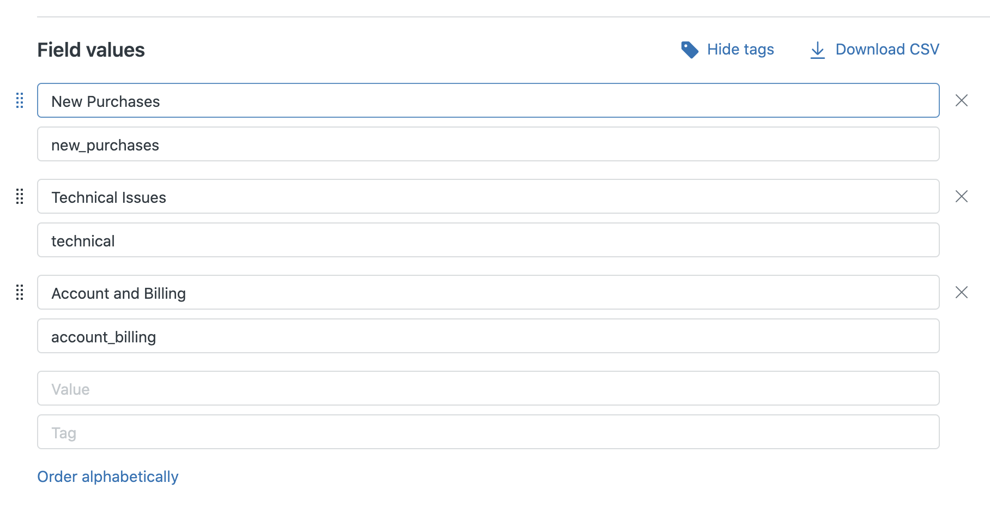This screenshot has width=990, height=507.
Task: Delete the Technical Issues value with X
Action: (x=962, y=196)
